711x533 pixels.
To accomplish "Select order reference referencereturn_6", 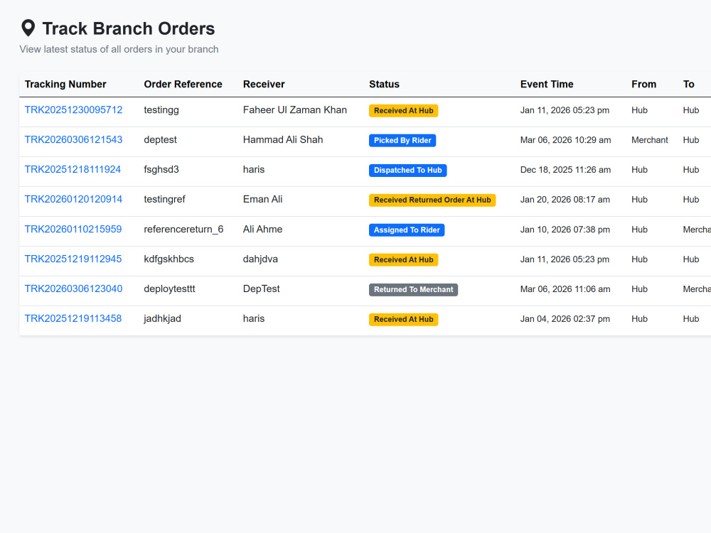I will pos(183,230).
